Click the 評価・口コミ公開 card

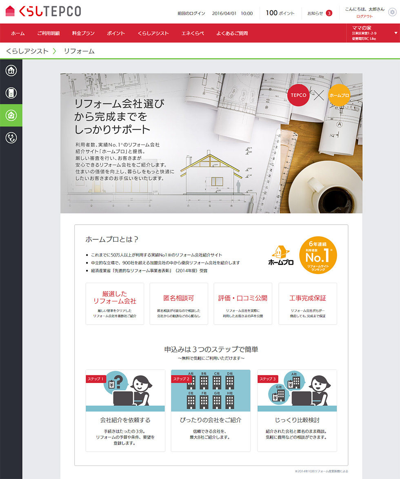coord(243,304)
